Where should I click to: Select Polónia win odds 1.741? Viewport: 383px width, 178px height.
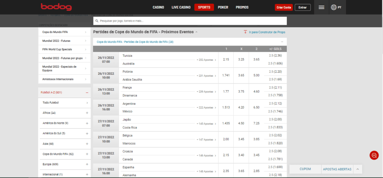(226, 76)
